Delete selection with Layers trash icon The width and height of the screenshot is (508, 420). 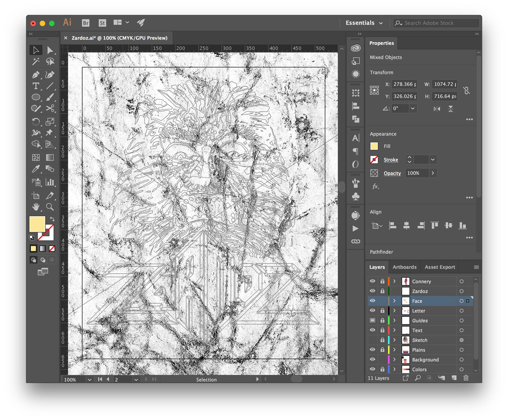point(466,378)
